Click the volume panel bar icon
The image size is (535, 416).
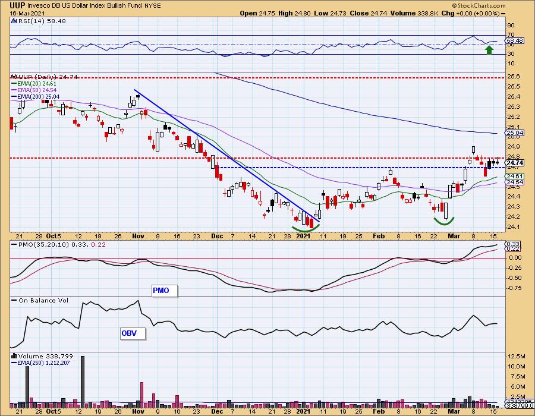[x=14, y=356]
